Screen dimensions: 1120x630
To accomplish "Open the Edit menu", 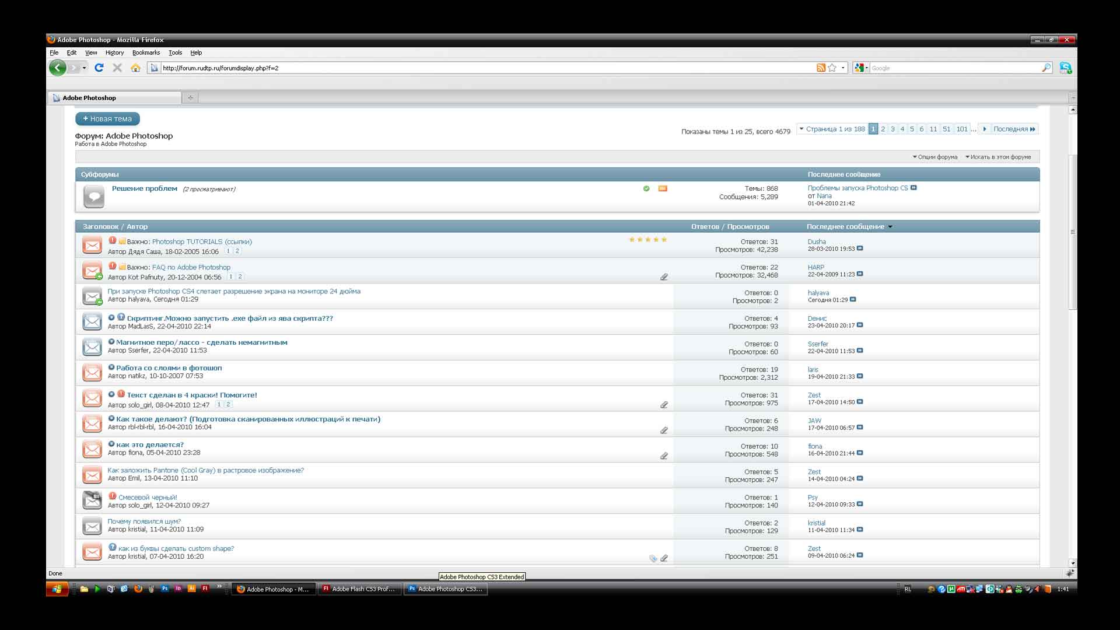I will (72, 52).
